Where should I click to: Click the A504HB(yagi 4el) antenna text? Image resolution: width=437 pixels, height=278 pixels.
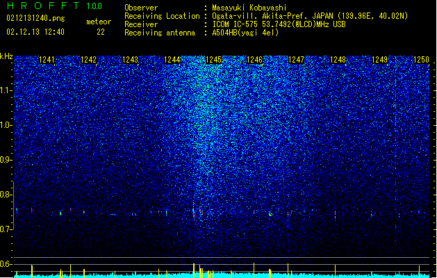[245, 33]
